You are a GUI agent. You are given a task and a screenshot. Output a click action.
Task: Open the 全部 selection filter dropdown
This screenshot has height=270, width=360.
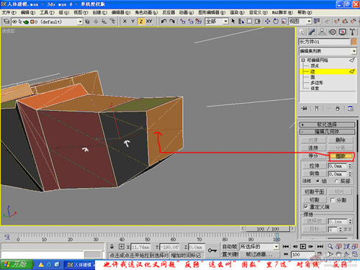225,22
